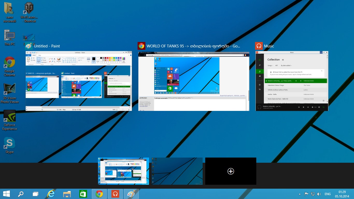The width and height of the screenshot is (354, 199).
Task: Expand the hidden system tray icons arrow
Action: (x=300, y=194)
